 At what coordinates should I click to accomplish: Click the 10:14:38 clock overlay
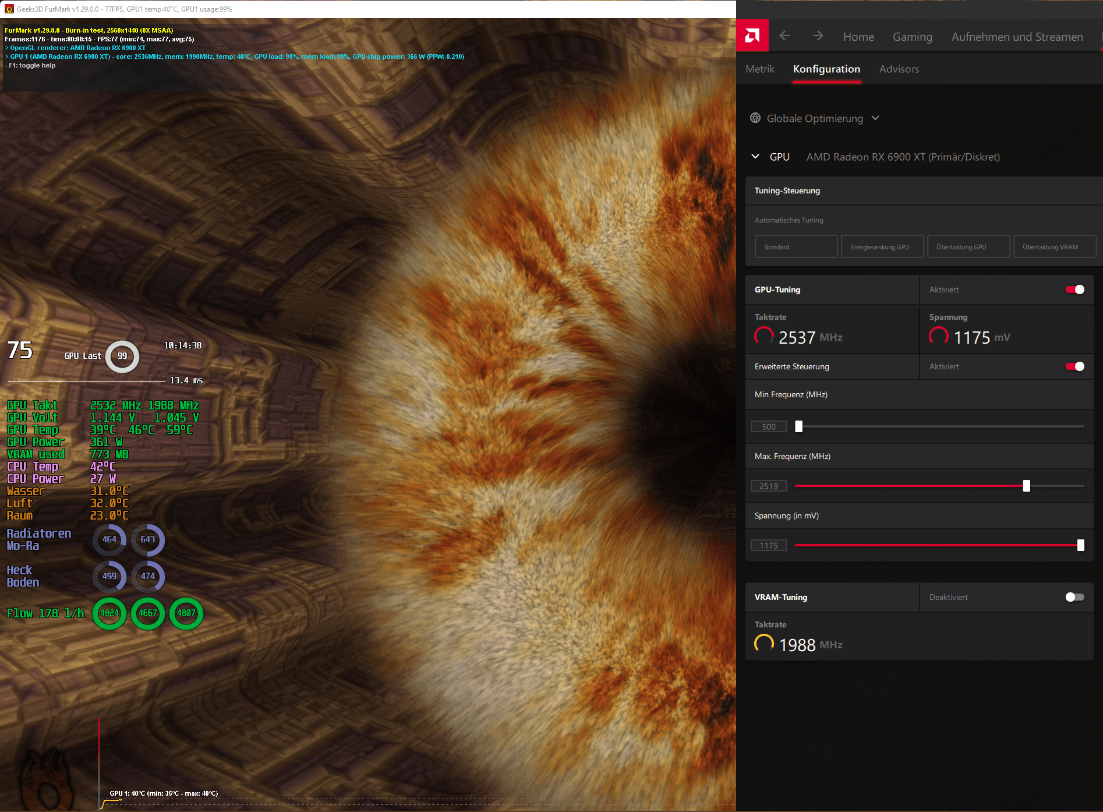coord(183,345)
